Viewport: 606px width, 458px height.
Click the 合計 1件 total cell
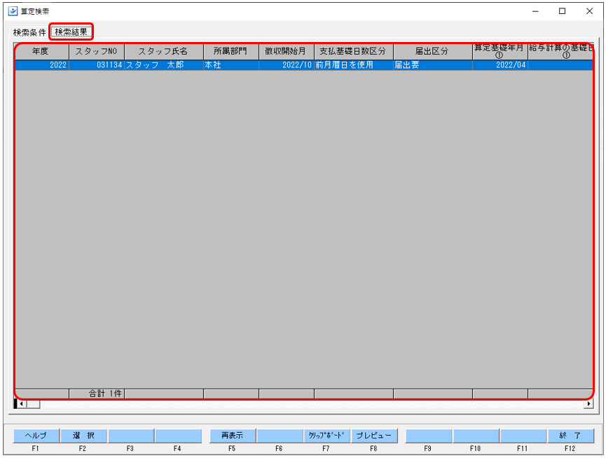pos(97,394)
